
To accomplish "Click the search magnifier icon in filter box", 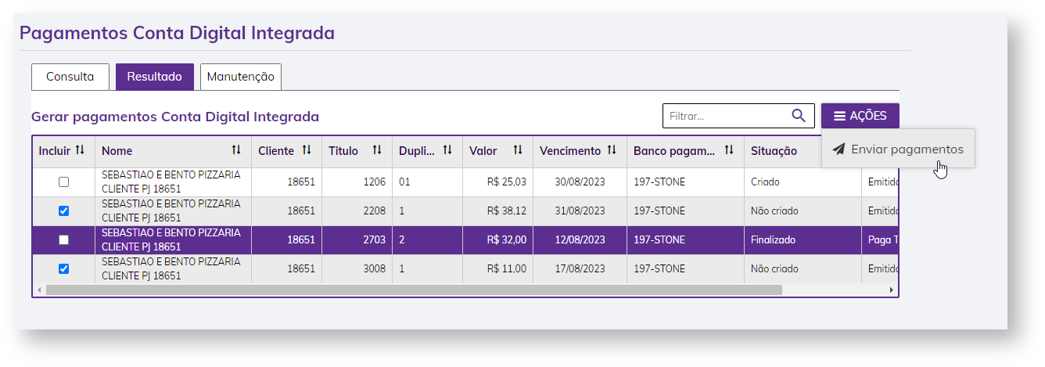I will click(798, 116).
